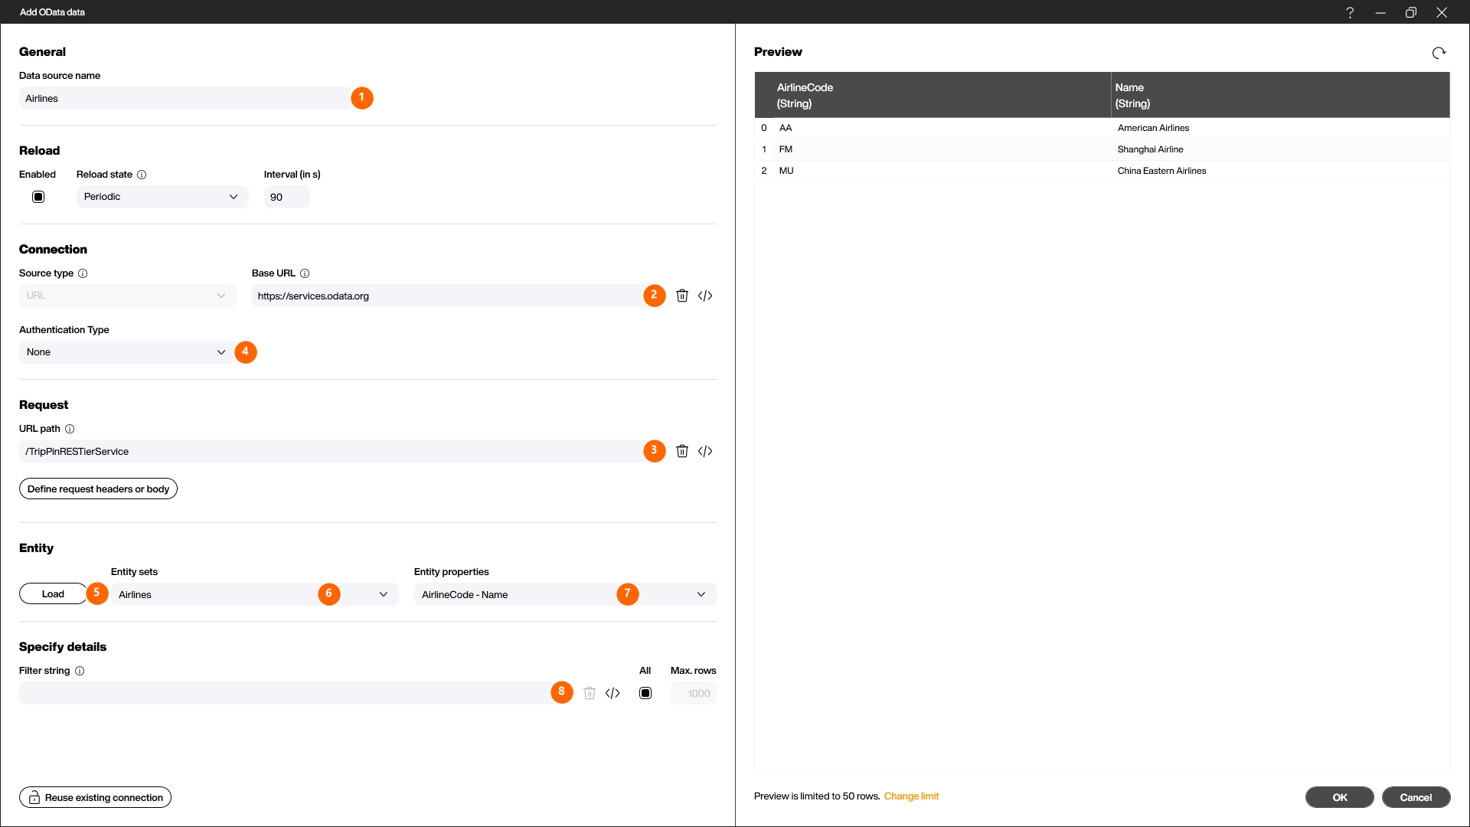Open the Source type URL dropdown

tap(128, 296)
